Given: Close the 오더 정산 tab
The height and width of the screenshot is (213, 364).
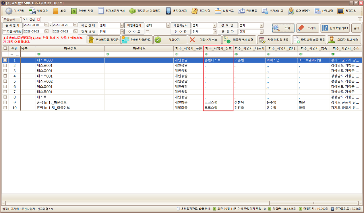Looking at the screenshot, I should point(38,20).
